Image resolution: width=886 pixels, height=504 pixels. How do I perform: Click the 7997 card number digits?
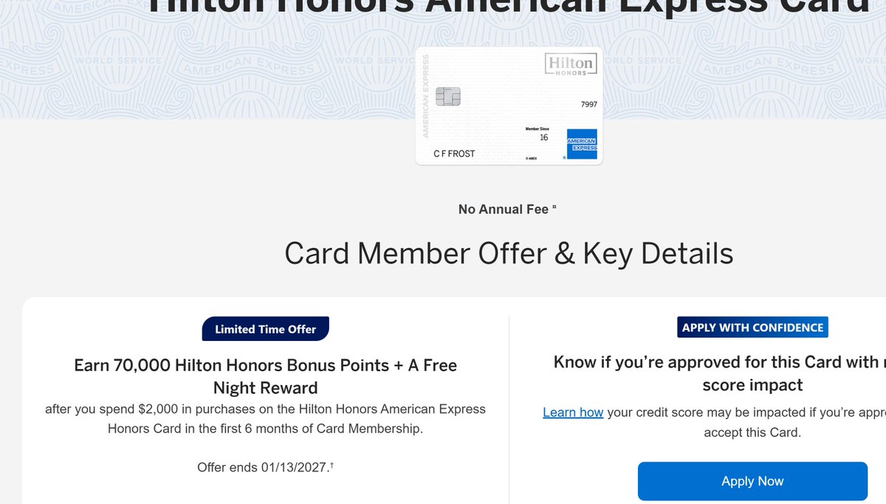point(588,105)
